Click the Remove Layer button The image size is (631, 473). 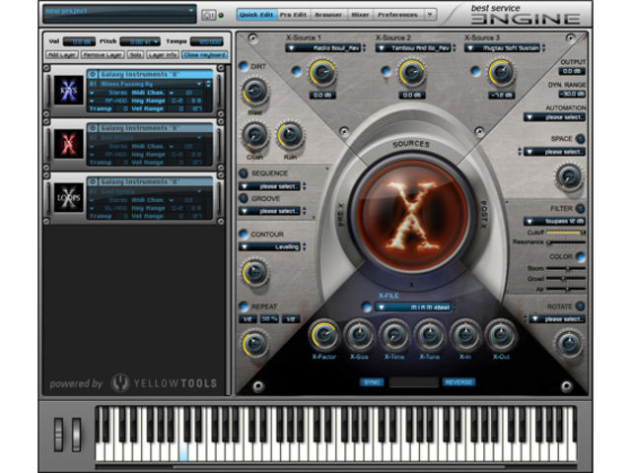coord(103,55)
